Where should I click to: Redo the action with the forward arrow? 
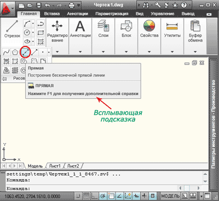coord(60,5)
